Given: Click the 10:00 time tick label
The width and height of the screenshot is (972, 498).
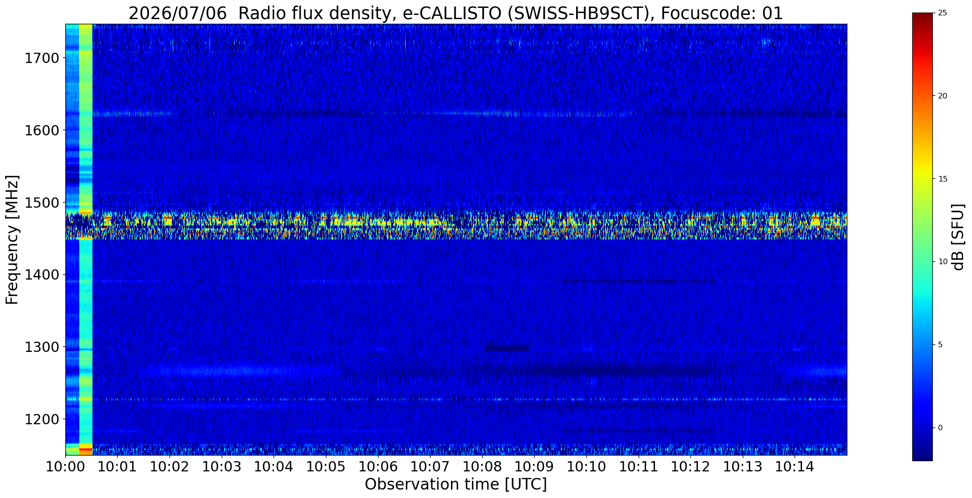Looking at the screenshot, I should tap(65, 467).
